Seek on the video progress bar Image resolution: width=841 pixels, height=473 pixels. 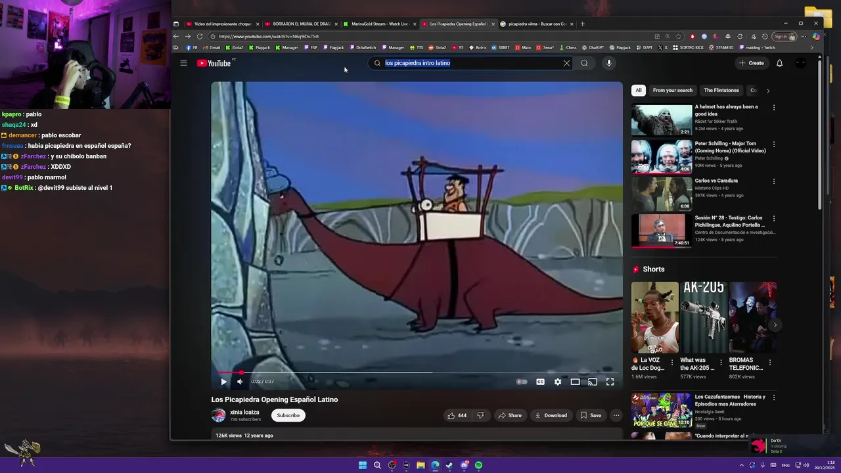tap(417, 372)
